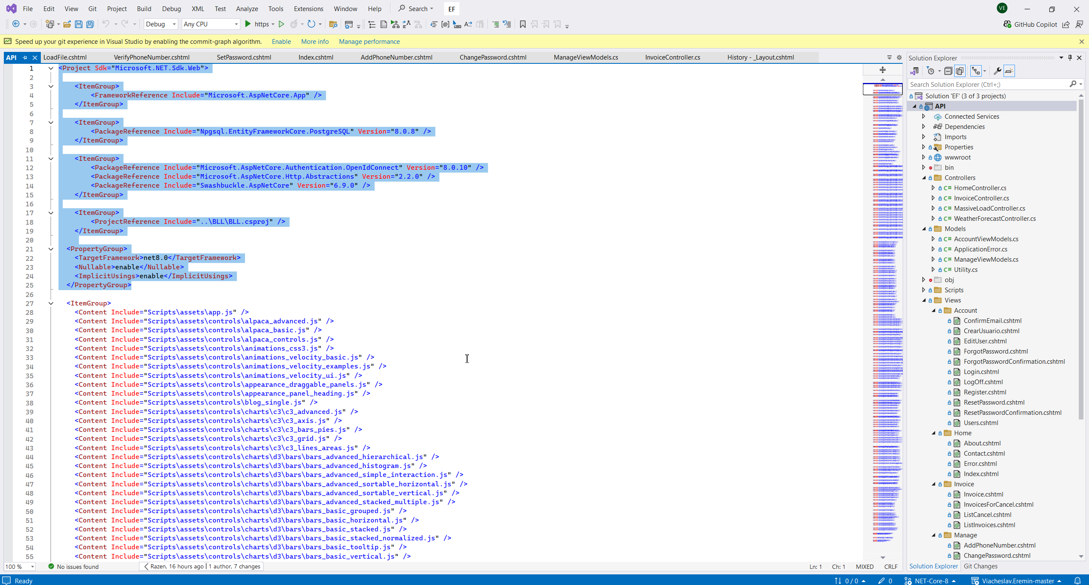
Task: Collapse All items in Solution Explorer
Action: coord(949,71)
